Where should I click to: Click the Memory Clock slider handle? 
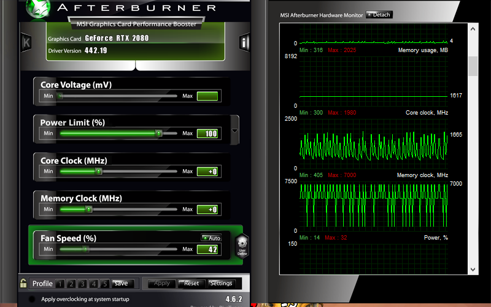click(x=89, y=209)
